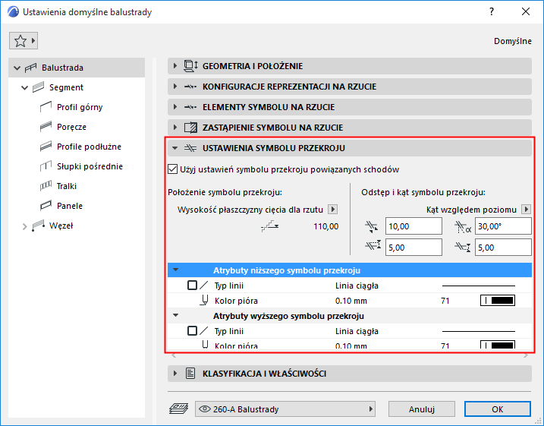Click the right 5,00 distance field
544x426 pixels.
(503, 248)
